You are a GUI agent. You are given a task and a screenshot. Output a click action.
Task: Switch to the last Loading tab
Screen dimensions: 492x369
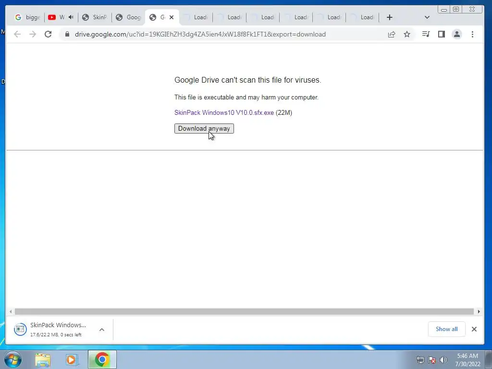coord(362,17)
